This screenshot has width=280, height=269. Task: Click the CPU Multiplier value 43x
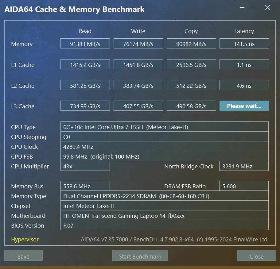click(85, 166)
